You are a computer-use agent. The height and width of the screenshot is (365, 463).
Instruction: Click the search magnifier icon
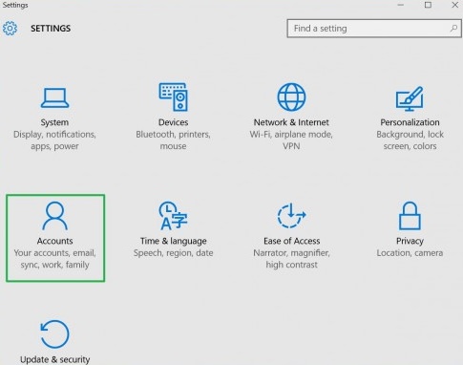(453, 29)
